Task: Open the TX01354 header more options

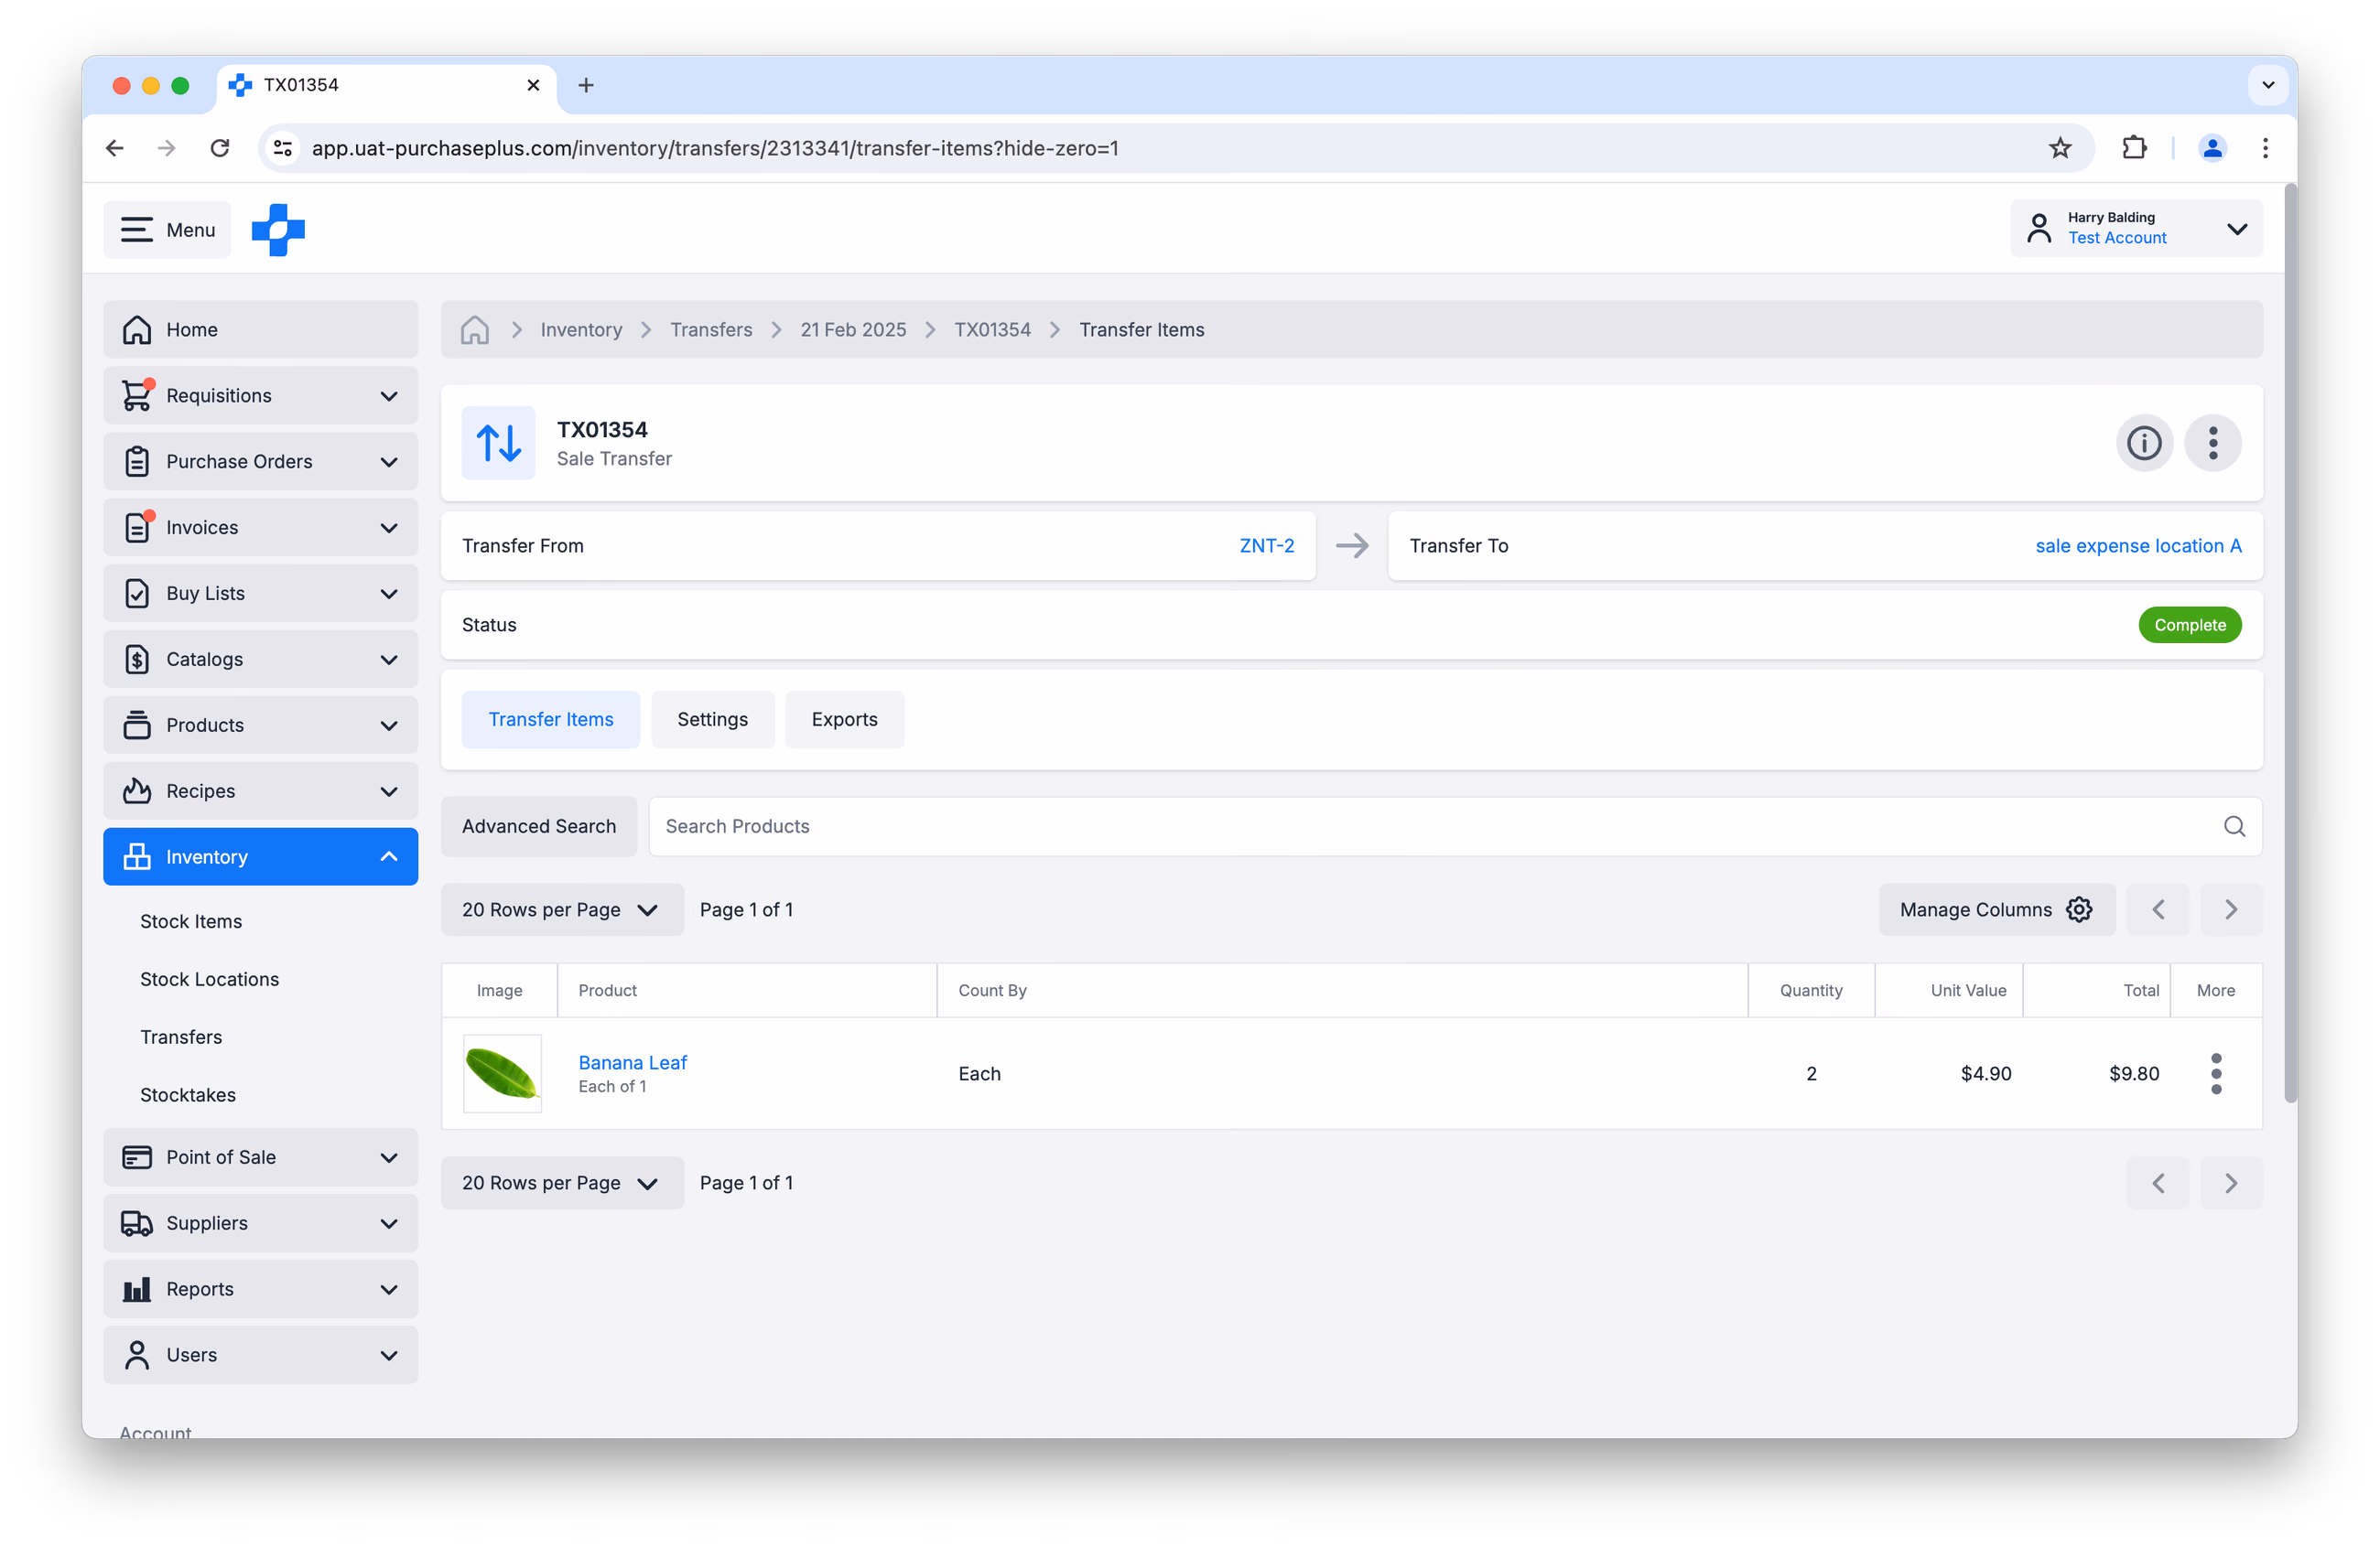Action: (2212, 443)
